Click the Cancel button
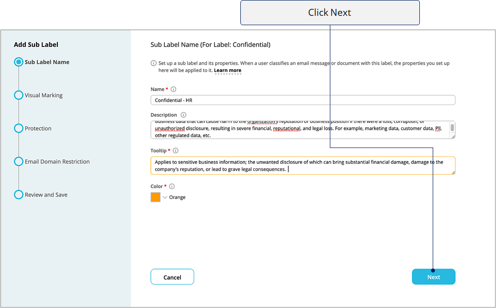 click(173, 277)
